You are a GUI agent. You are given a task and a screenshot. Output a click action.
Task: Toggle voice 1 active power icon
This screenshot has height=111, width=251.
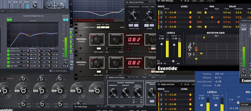click(165, 12)
